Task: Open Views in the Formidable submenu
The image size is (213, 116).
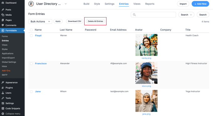Action: click(5, 45)
